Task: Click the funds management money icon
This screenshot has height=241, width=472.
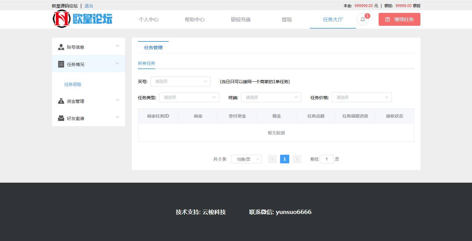Action: tap(61, 101)
